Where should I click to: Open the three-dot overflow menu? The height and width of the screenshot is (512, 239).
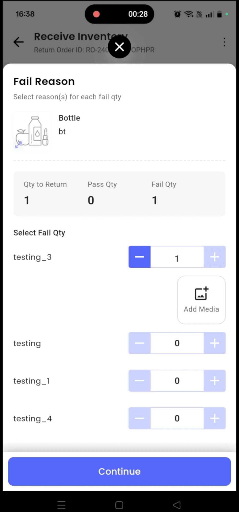click(x=224, y=42)
